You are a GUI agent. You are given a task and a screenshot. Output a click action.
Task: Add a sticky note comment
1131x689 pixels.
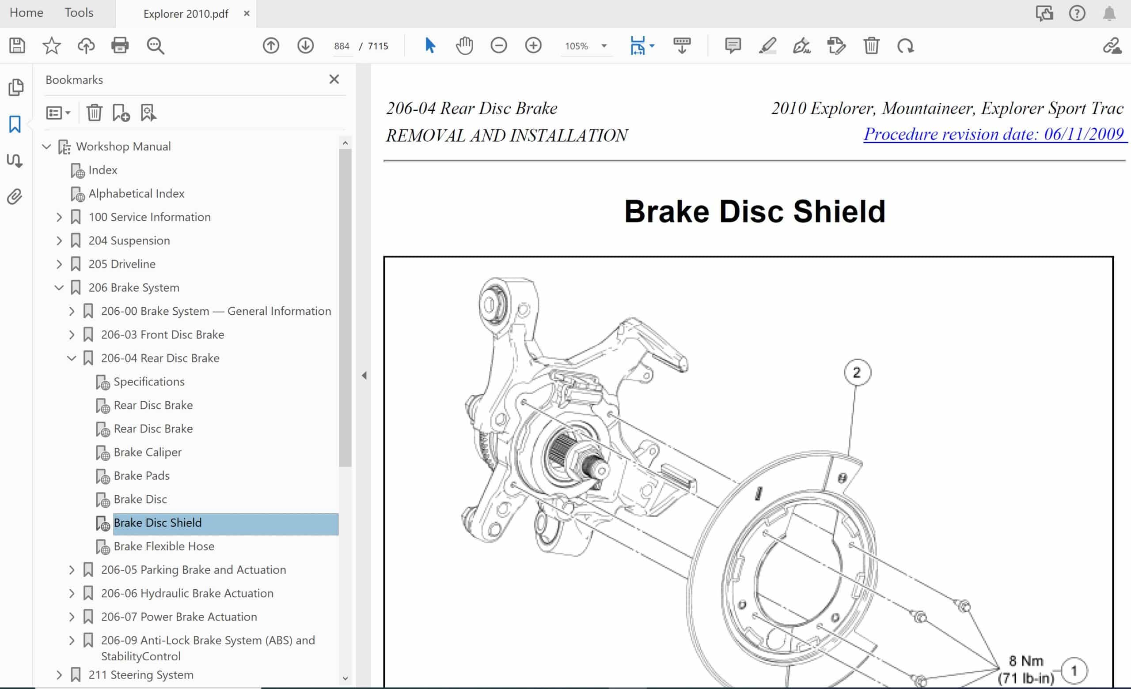coord(732,46)
